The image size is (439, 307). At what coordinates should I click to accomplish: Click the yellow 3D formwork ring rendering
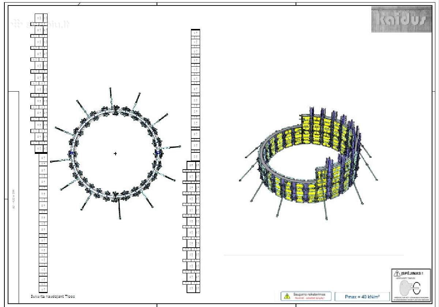click(x=308, y=163)
